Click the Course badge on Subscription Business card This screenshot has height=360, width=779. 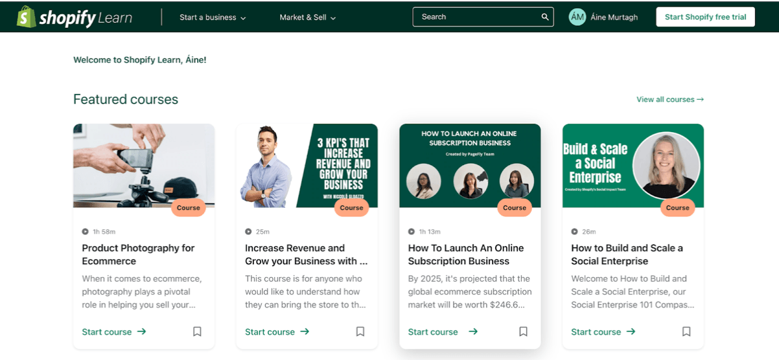pyautogui.click(x=515, y=208)
